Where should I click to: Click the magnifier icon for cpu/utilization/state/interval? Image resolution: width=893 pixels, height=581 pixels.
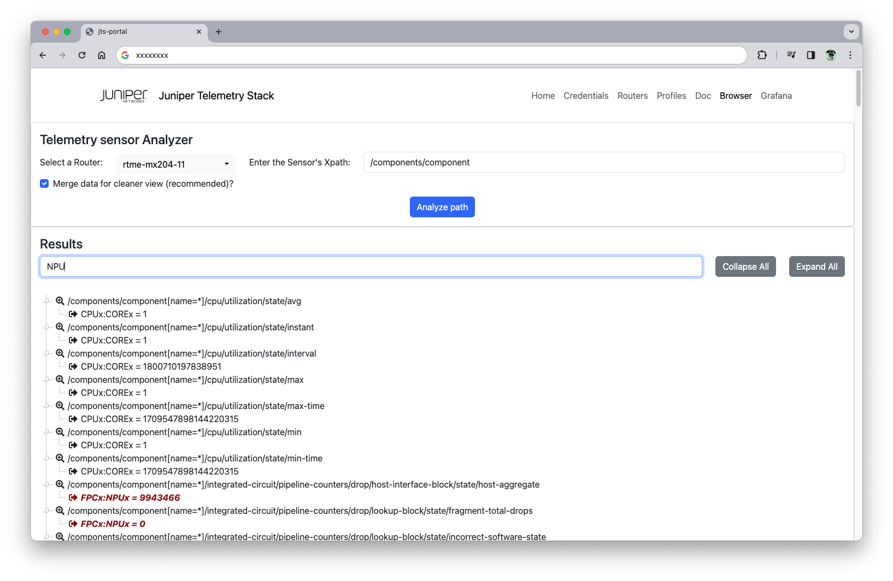pos(60,353)
